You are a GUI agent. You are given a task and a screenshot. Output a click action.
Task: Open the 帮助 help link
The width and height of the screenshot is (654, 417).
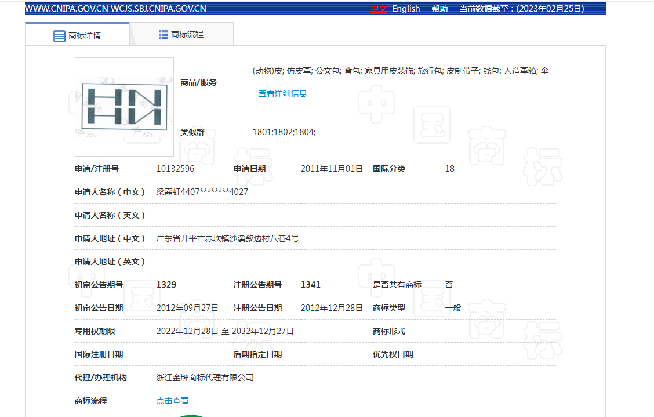tap(439, 9)
